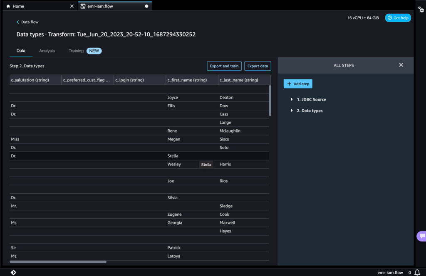This screenshot has width=426, height=276.
Task: Click the cell containing Harris
Action: [x=244, y=164]
